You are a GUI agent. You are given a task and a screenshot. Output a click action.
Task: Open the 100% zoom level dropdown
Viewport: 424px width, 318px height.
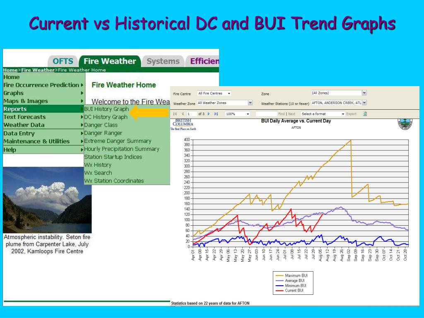tap(237, 114)
